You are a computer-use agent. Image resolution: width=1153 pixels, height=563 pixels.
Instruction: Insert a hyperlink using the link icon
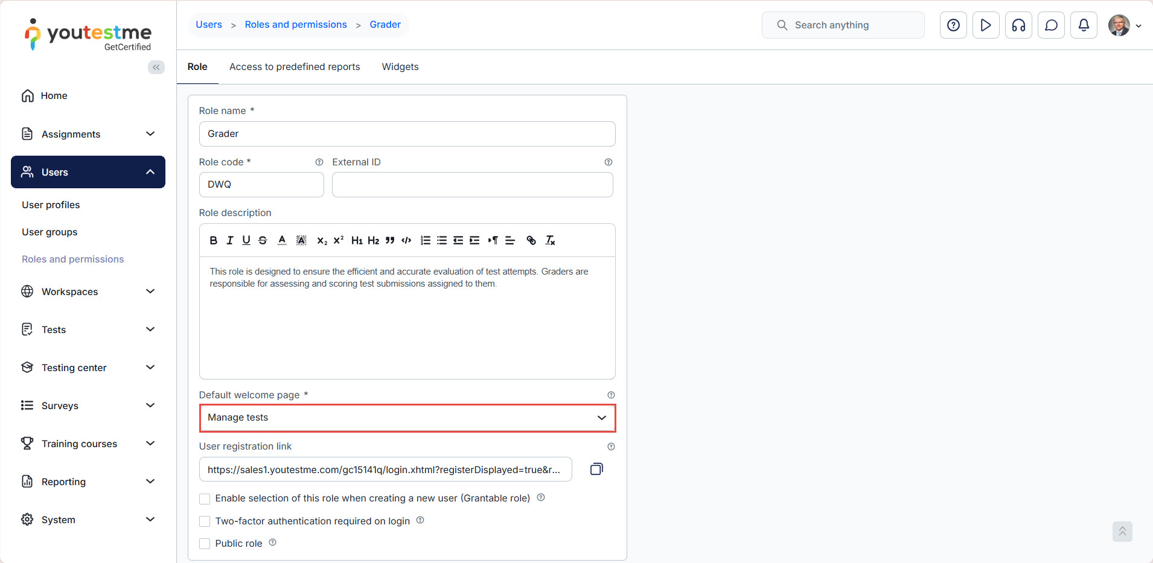pyautogui.click(x=531, y=240)
